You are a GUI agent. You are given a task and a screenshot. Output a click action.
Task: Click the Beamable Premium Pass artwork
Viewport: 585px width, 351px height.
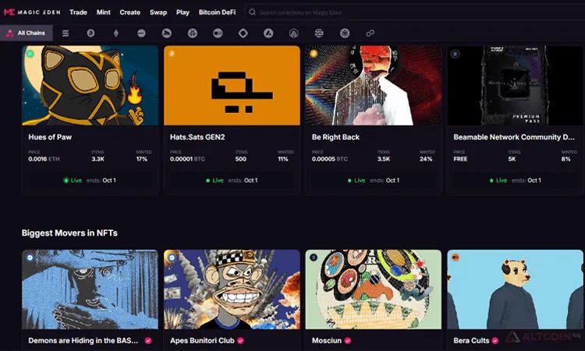[516, 86]
